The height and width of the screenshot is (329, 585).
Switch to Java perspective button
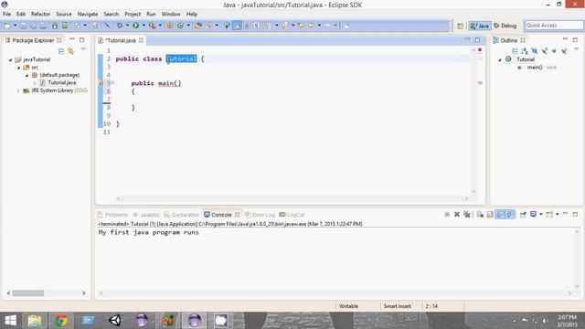[480, 26]
